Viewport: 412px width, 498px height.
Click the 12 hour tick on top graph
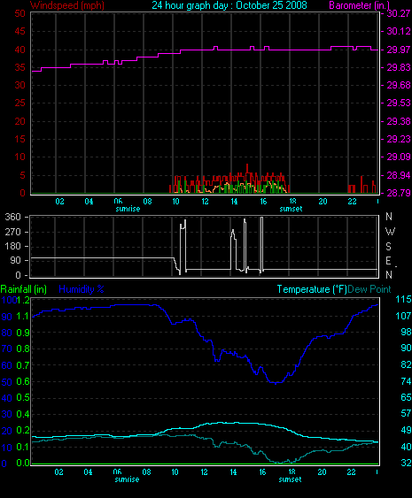click(205, 202)
